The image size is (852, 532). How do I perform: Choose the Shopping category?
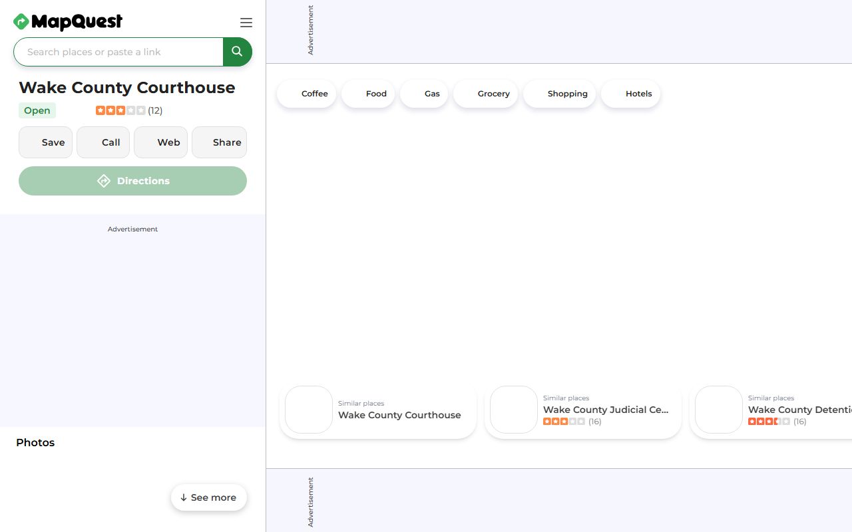point(559,94)
